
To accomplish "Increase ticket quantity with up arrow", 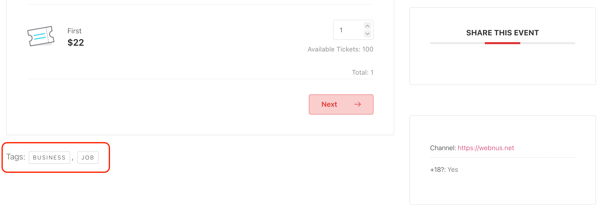I will point(367,26).
